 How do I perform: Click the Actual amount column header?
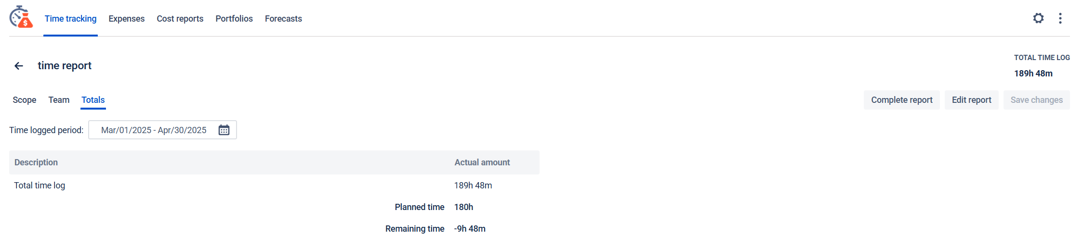482,162
